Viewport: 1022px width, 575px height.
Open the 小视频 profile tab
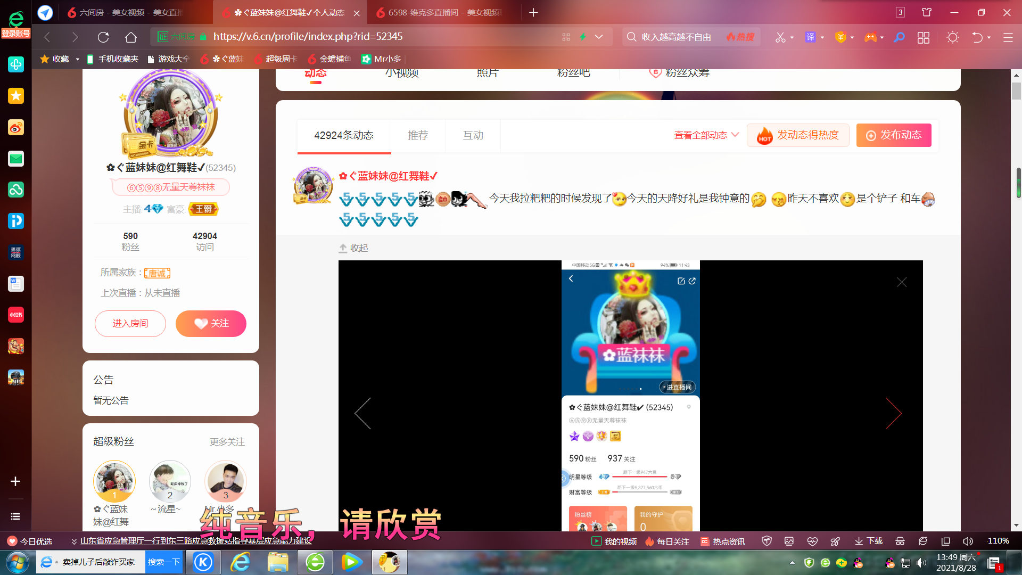pyautogui.click(x=402, y=73)
